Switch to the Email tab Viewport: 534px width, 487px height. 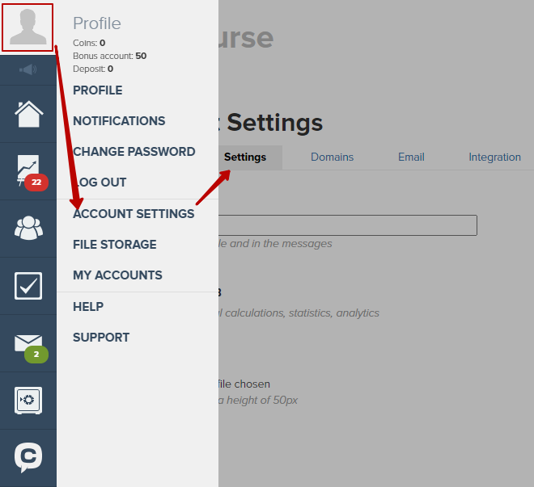411,157
